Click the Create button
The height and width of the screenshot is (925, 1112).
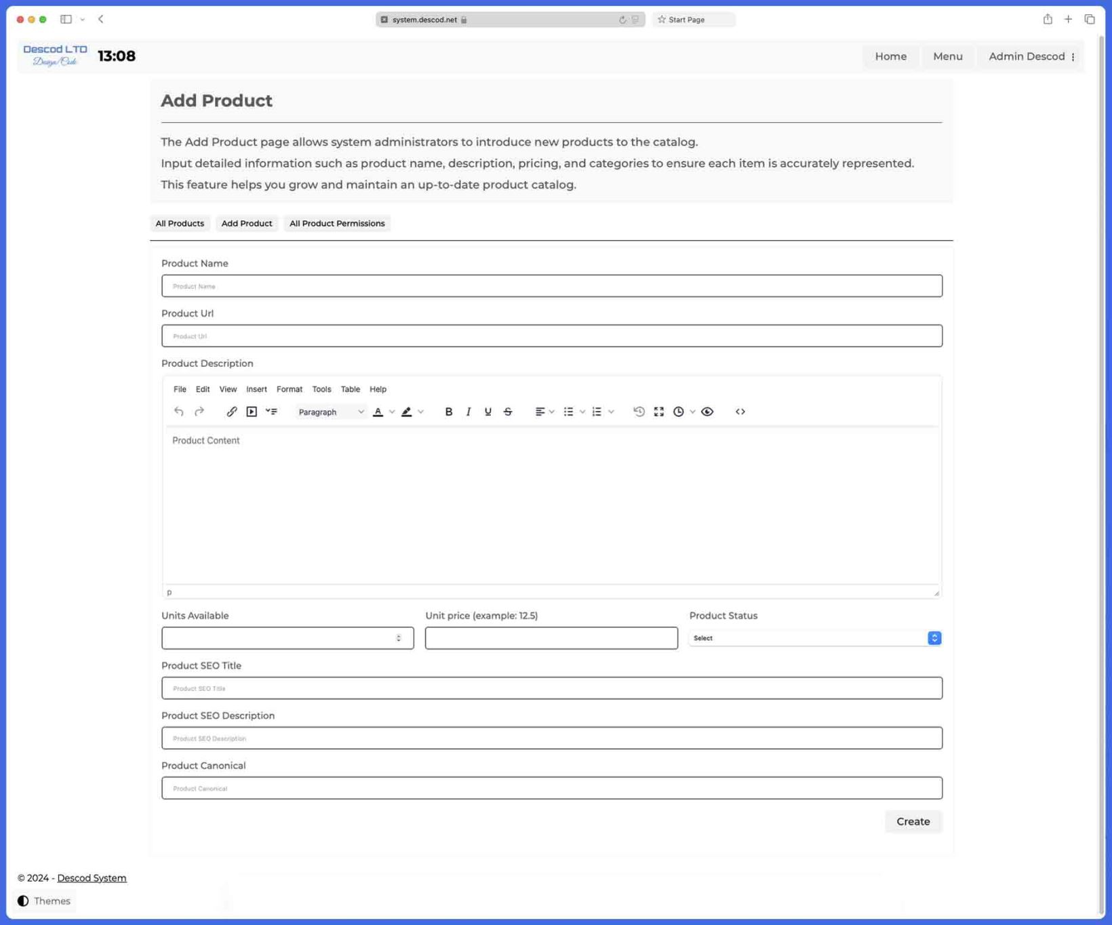point(913,821)
